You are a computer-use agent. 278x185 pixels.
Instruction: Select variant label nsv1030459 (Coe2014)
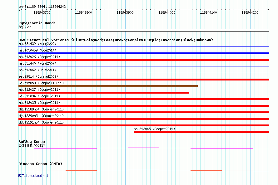click(37, 50)
